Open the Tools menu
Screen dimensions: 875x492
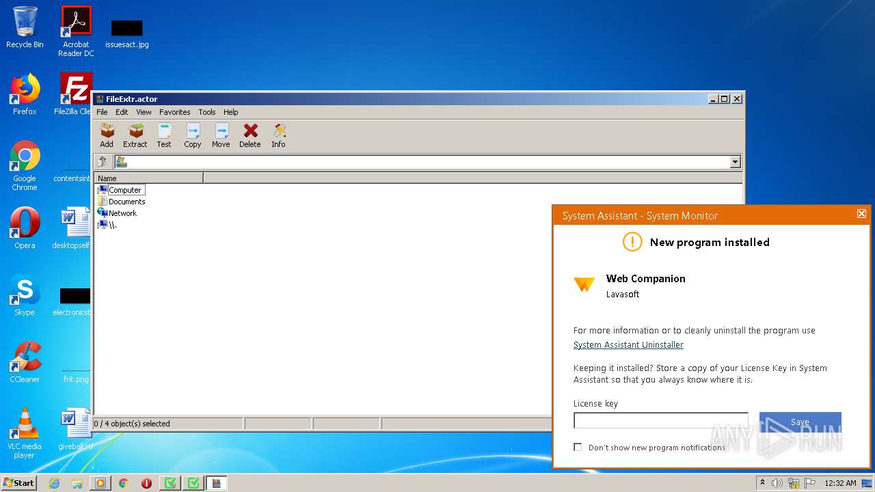click(207, 112)
